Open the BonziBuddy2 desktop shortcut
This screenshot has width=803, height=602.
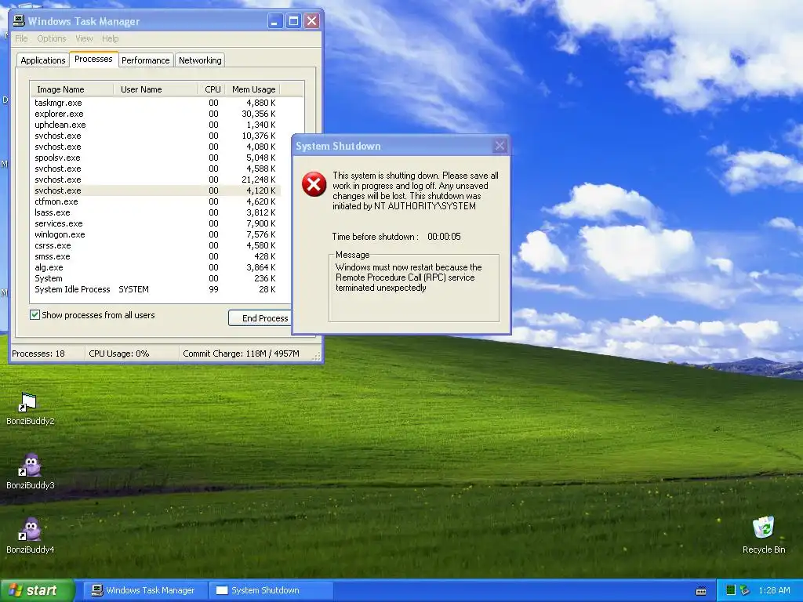click(x=30, y=408)
